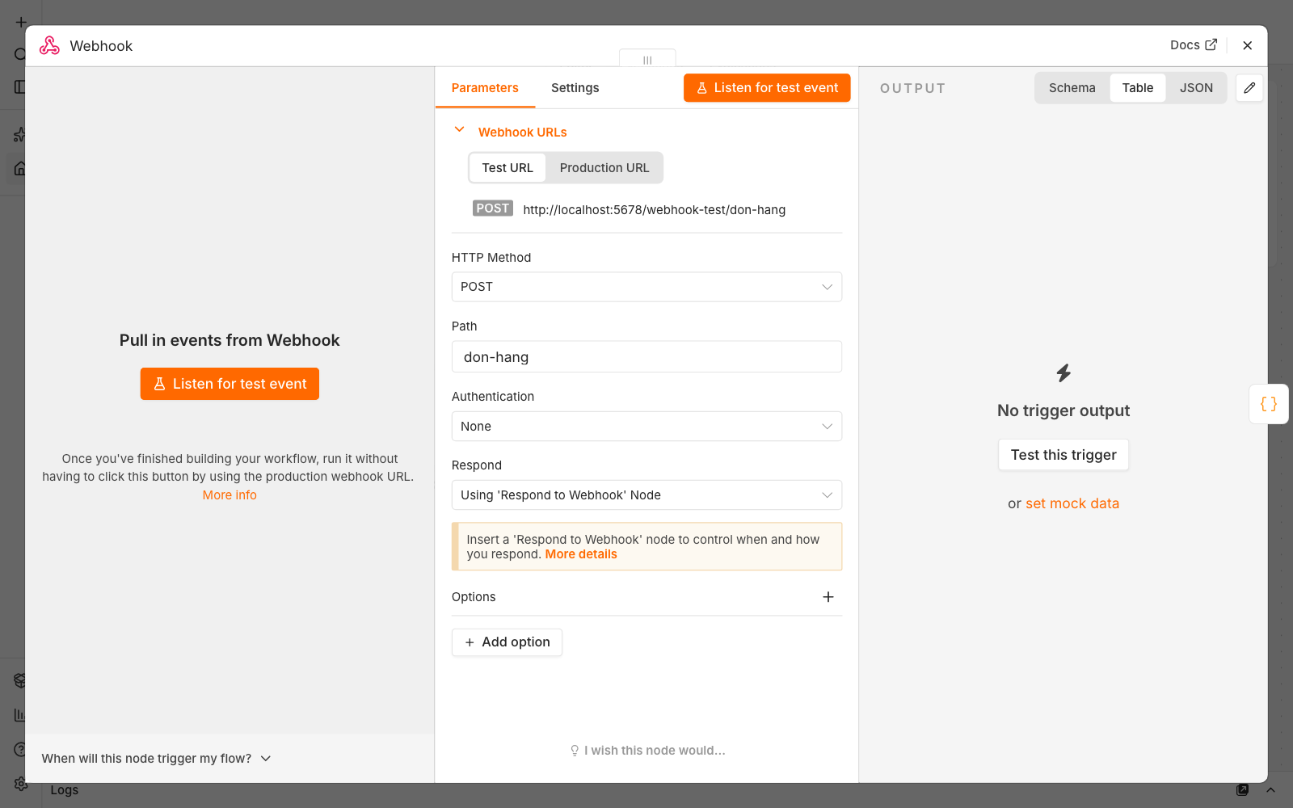Click the chevron up icon beside Logs
Viewport: 1293px width, 808px height.
point(1270,790)
